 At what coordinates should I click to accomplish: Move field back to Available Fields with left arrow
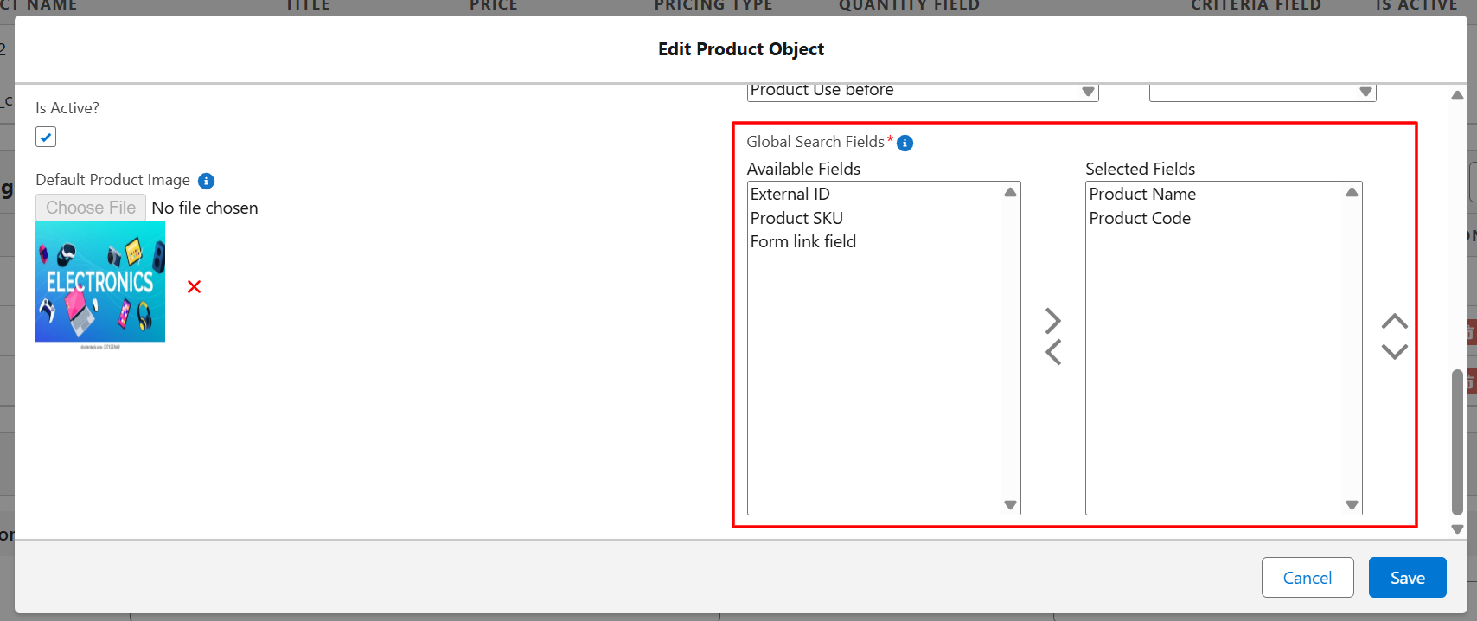pyautogui.click(x=1052, y=352)
